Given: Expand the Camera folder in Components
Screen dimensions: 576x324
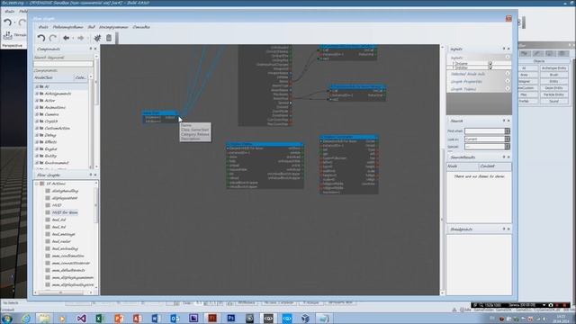Looking at the screenshot, I should [x=37, y=114].
